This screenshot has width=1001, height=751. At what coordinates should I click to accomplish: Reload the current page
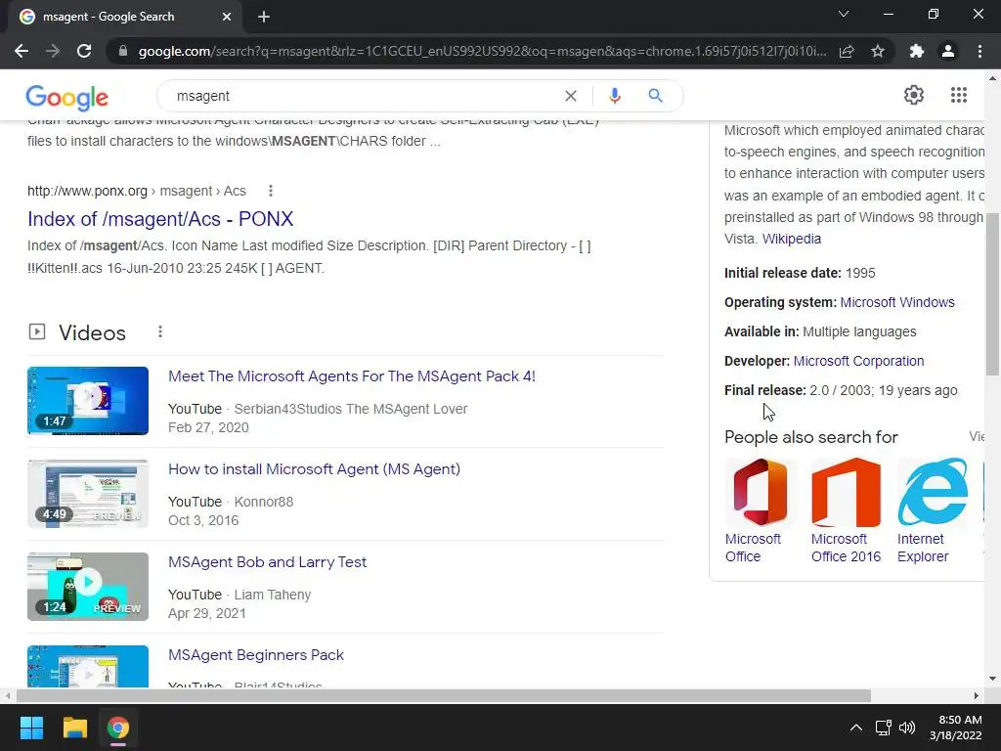(x=84, y=51)
